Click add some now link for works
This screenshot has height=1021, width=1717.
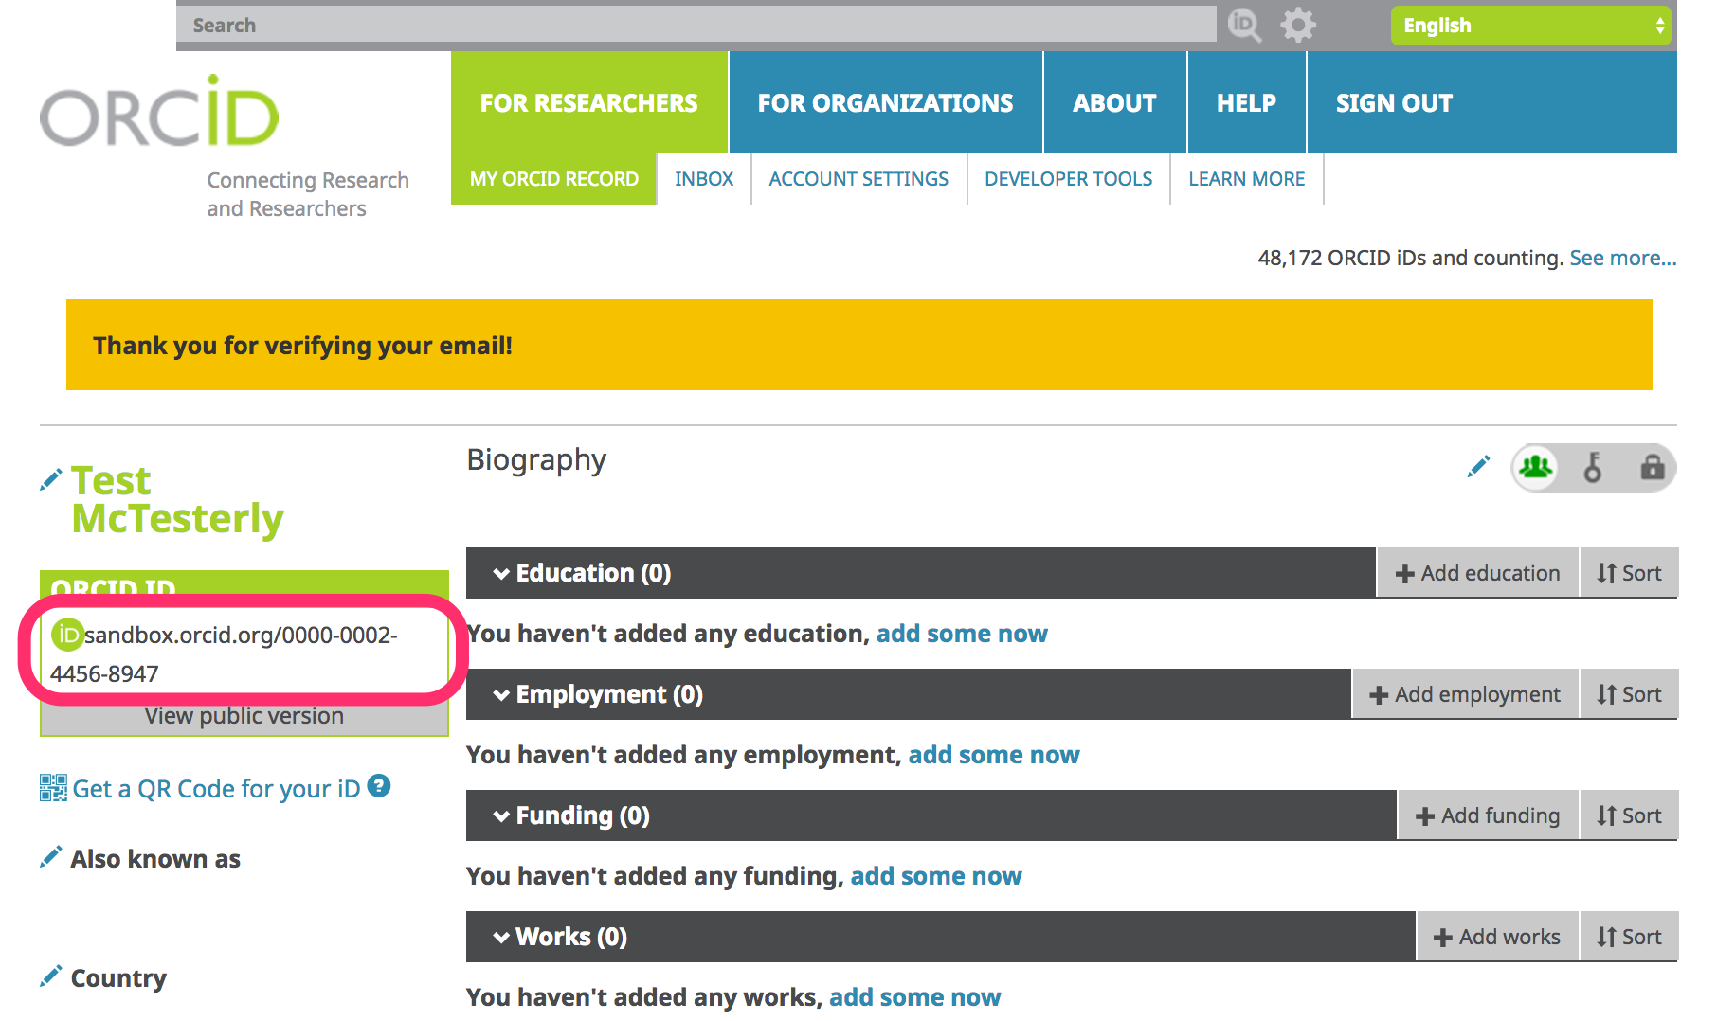click(915, 997)
